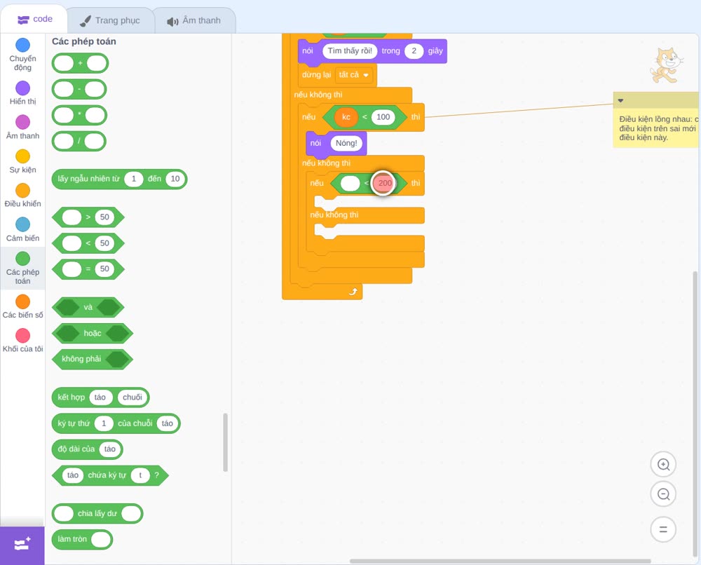Click the 'kết hợp' string block

click(100, 397)
